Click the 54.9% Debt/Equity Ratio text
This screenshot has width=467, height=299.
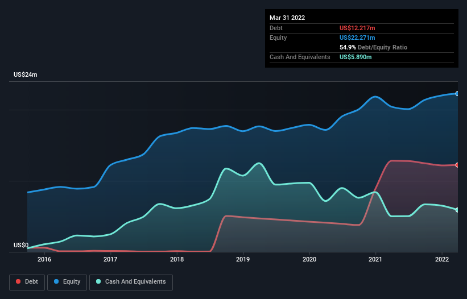pyautogui.click(x=373, y=47)
